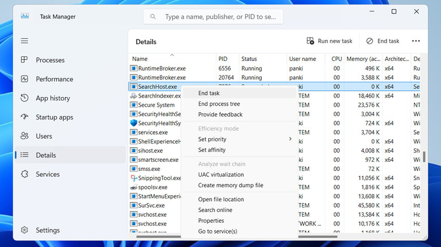Choose End process tree option
Image resolution: width=441 pixels, height=247 pixels.
(x=219, y=104)
